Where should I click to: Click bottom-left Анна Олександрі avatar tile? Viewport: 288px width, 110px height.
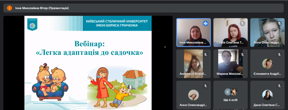[x=194, y=95]
